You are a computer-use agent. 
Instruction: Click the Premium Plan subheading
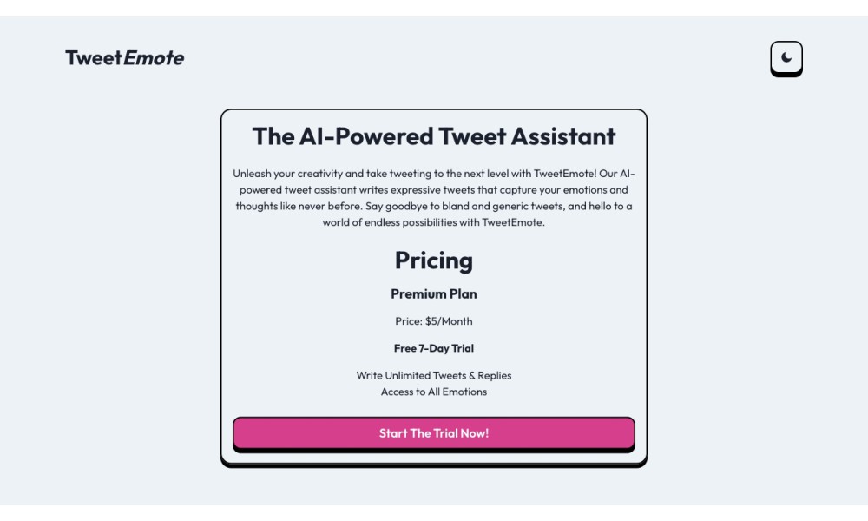[x=434, y=293]
